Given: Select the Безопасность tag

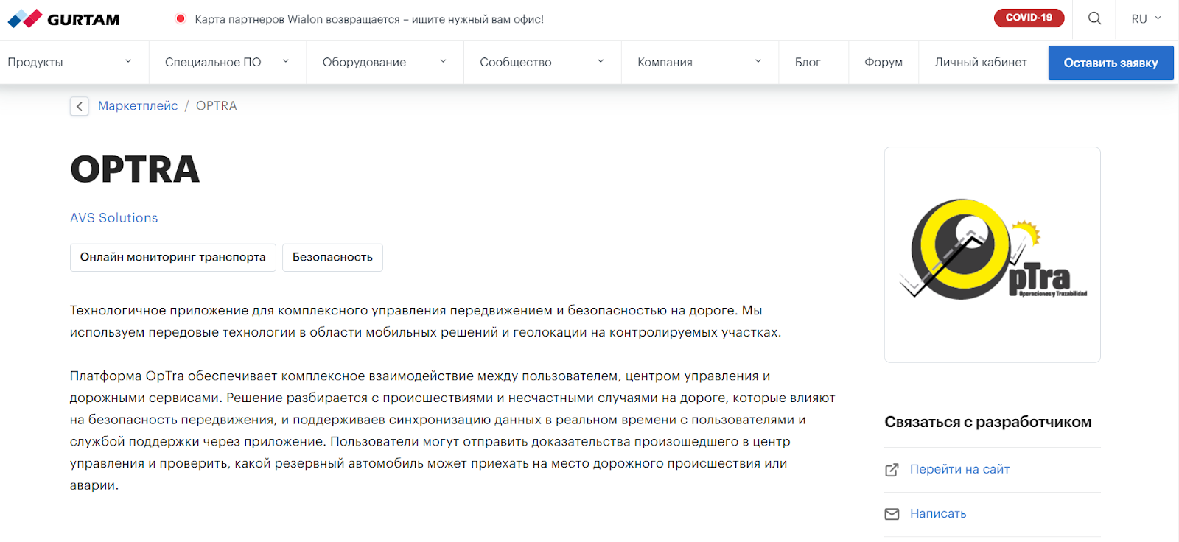Looking at the screenshot, I should [x=332, y=258].
